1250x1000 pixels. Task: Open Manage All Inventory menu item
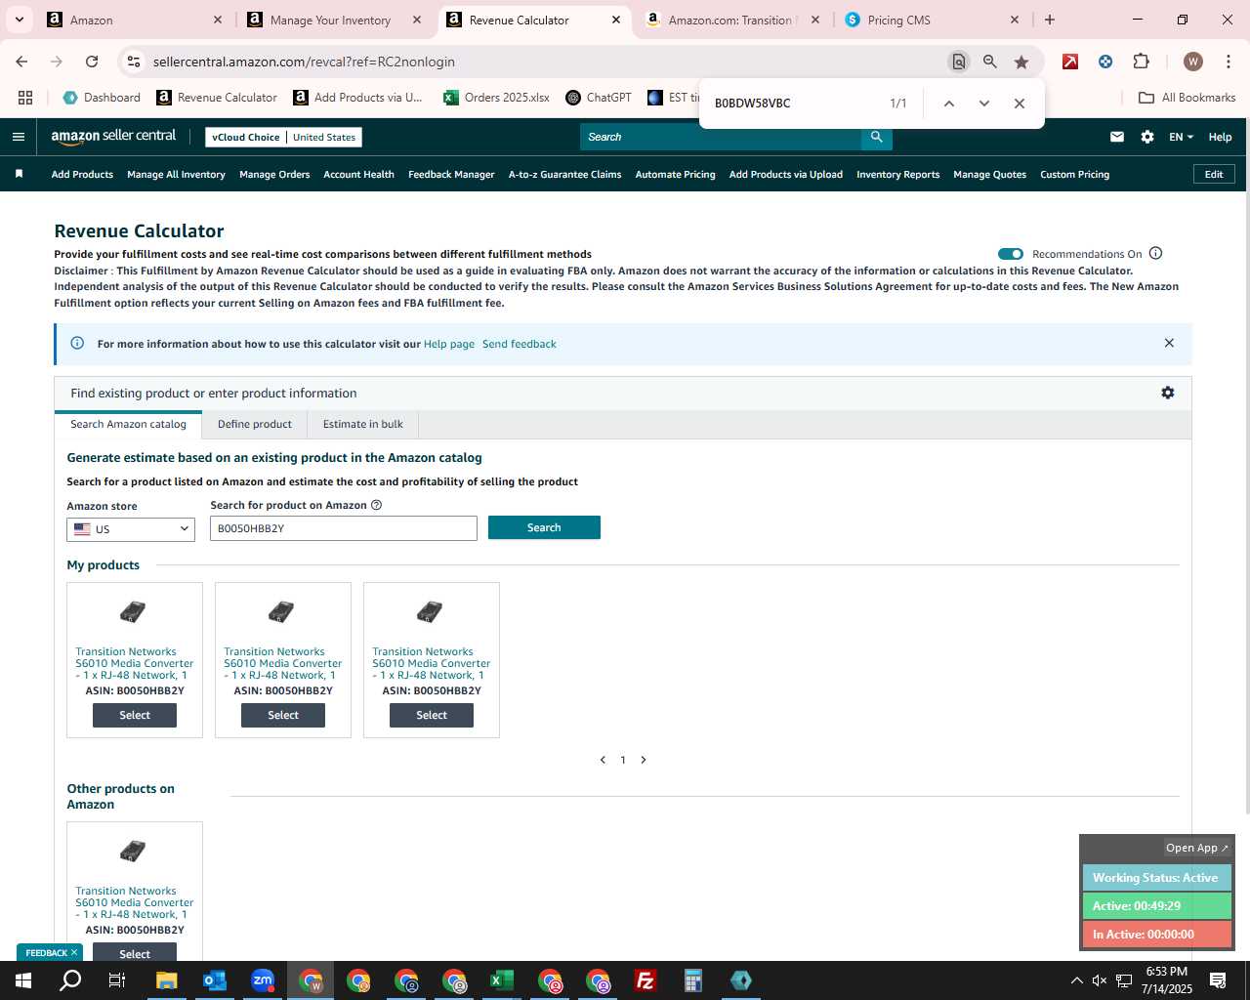(176, 175)
